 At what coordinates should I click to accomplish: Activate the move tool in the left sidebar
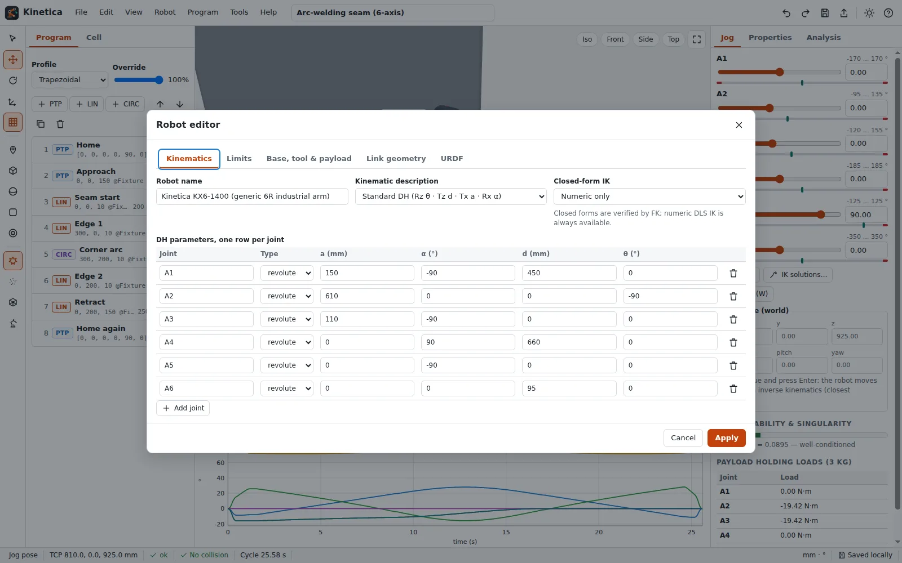(13, 59)
